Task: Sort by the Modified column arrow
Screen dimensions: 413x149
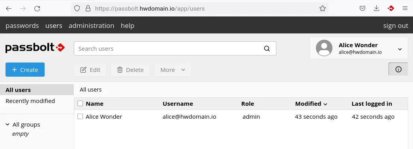Action: click(x=325, y=104)
